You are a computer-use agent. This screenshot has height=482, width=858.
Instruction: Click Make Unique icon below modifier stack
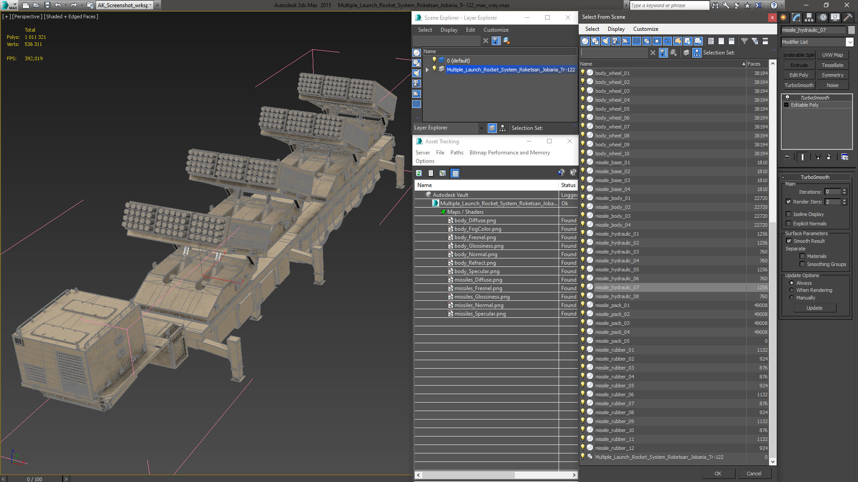click(818, 157)
